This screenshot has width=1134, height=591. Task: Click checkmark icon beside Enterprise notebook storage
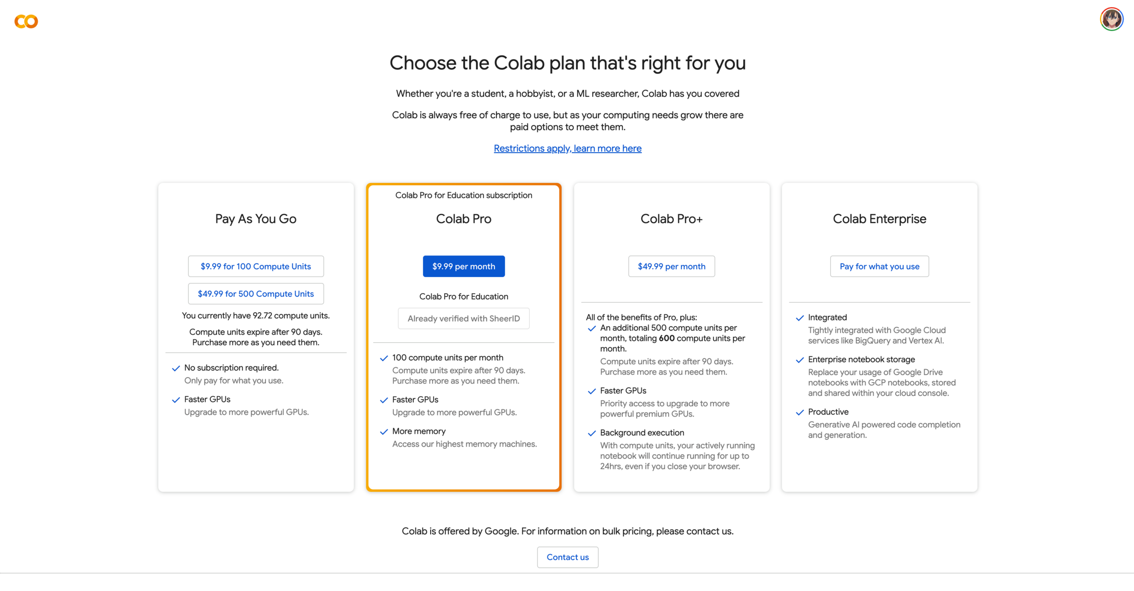click(x=800, y=360)
